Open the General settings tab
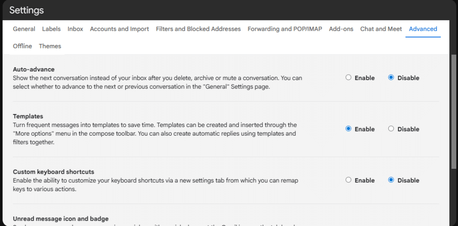The width and height of the screenshot is (458, 226). point(24,29)
